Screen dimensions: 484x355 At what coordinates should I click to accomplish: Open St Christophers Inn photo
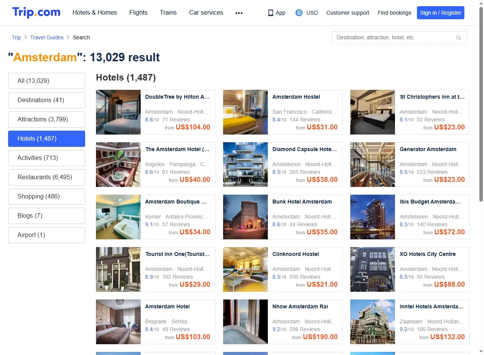tap(373, 112)
